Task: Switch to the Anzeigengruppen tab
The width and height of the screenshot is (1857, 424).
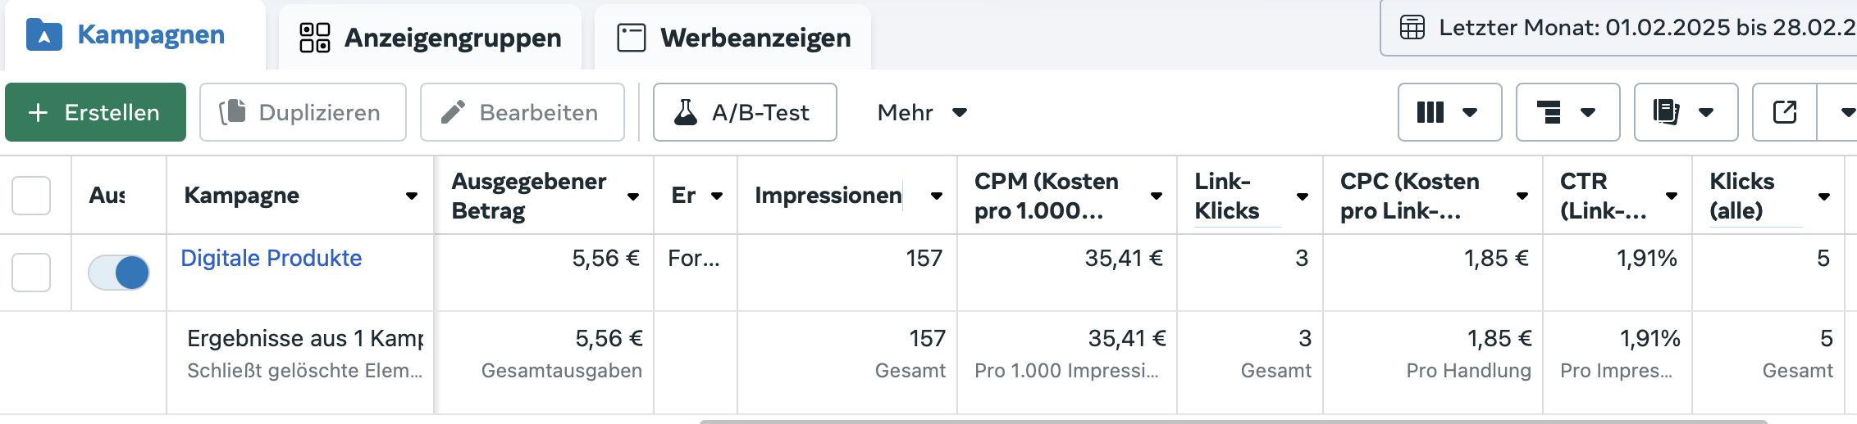Action: click(430, 38)
